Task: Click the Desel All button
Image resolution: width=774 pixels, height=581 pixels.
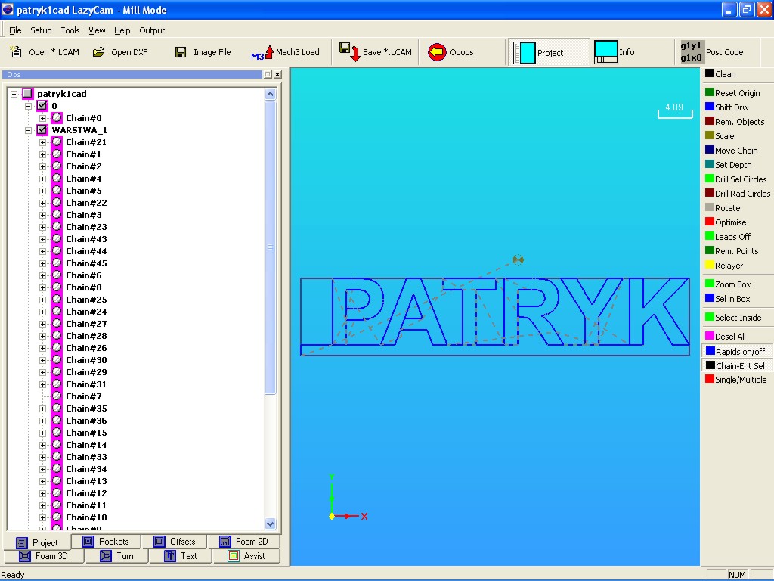Action: pos(726,337)
